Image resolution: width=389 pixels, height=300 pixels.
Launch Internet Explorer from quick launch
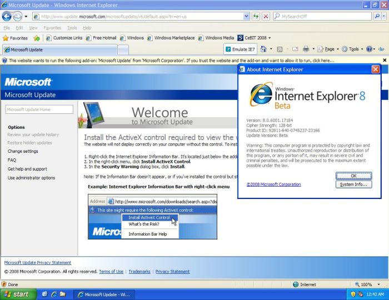click(53, 294)
